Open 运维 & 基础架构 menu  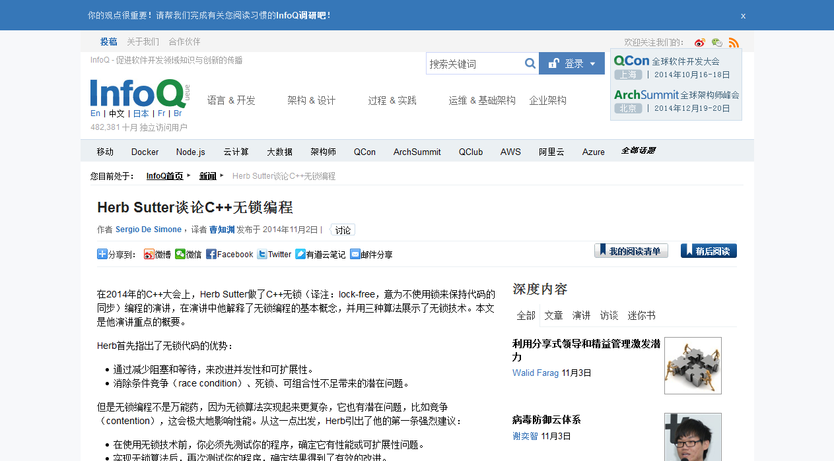[482, 100]
